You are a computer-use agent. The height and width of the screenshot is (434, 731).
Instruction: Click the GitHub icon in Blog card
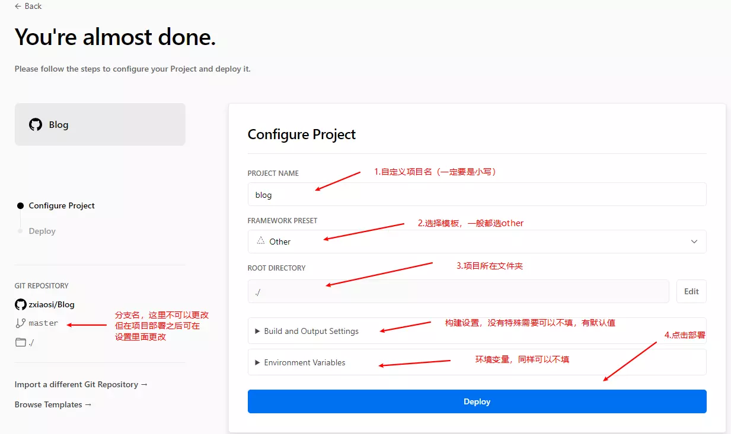coord(36,124)
